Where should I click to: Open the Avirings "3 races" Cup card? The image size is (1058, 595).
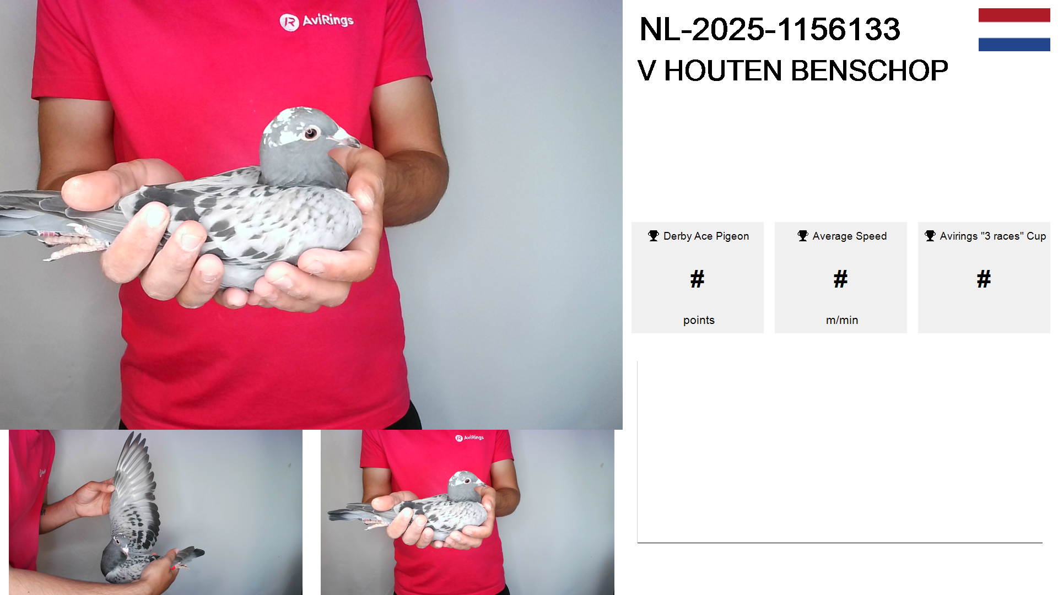pos(984,278)
